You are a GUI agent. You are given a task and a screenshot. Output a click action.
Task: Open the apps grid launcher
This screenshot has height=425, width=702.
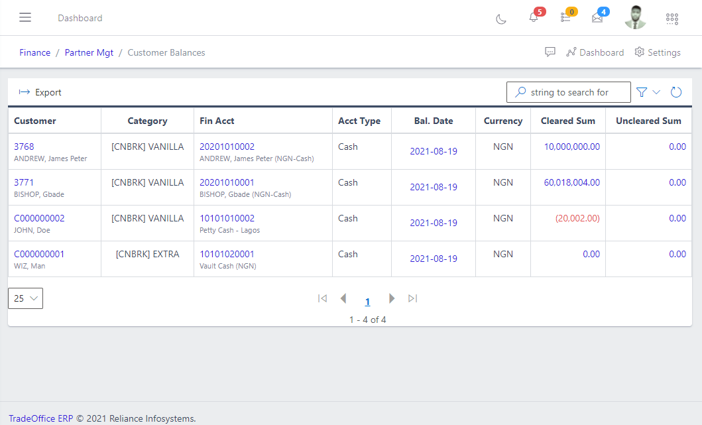point(672,19)
